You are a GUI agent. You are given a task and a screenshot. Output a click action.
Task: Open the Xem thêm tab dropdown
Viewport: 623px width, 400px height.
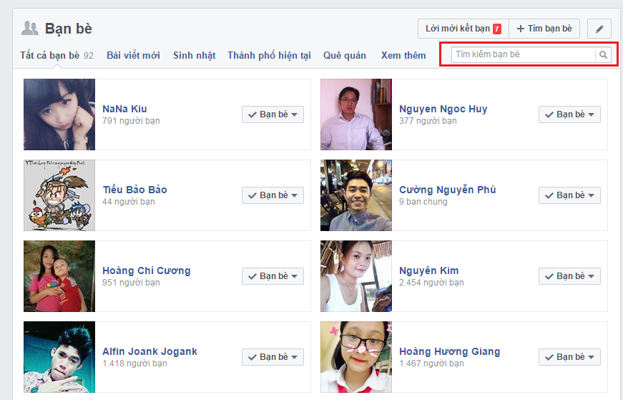403,55
